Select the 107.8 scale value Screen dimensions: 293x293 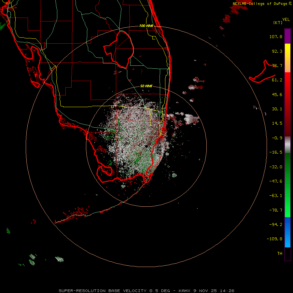click(x=276, y=36)
